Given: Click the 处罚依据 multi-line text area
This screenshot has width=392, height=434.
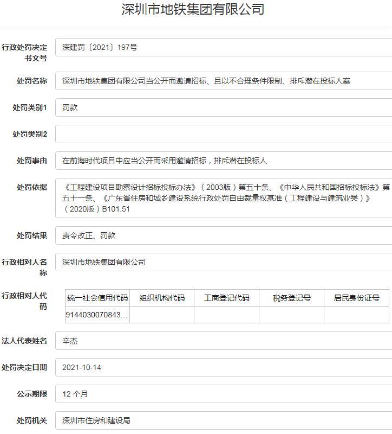Looking at the screenshot, I should point(224,198).
